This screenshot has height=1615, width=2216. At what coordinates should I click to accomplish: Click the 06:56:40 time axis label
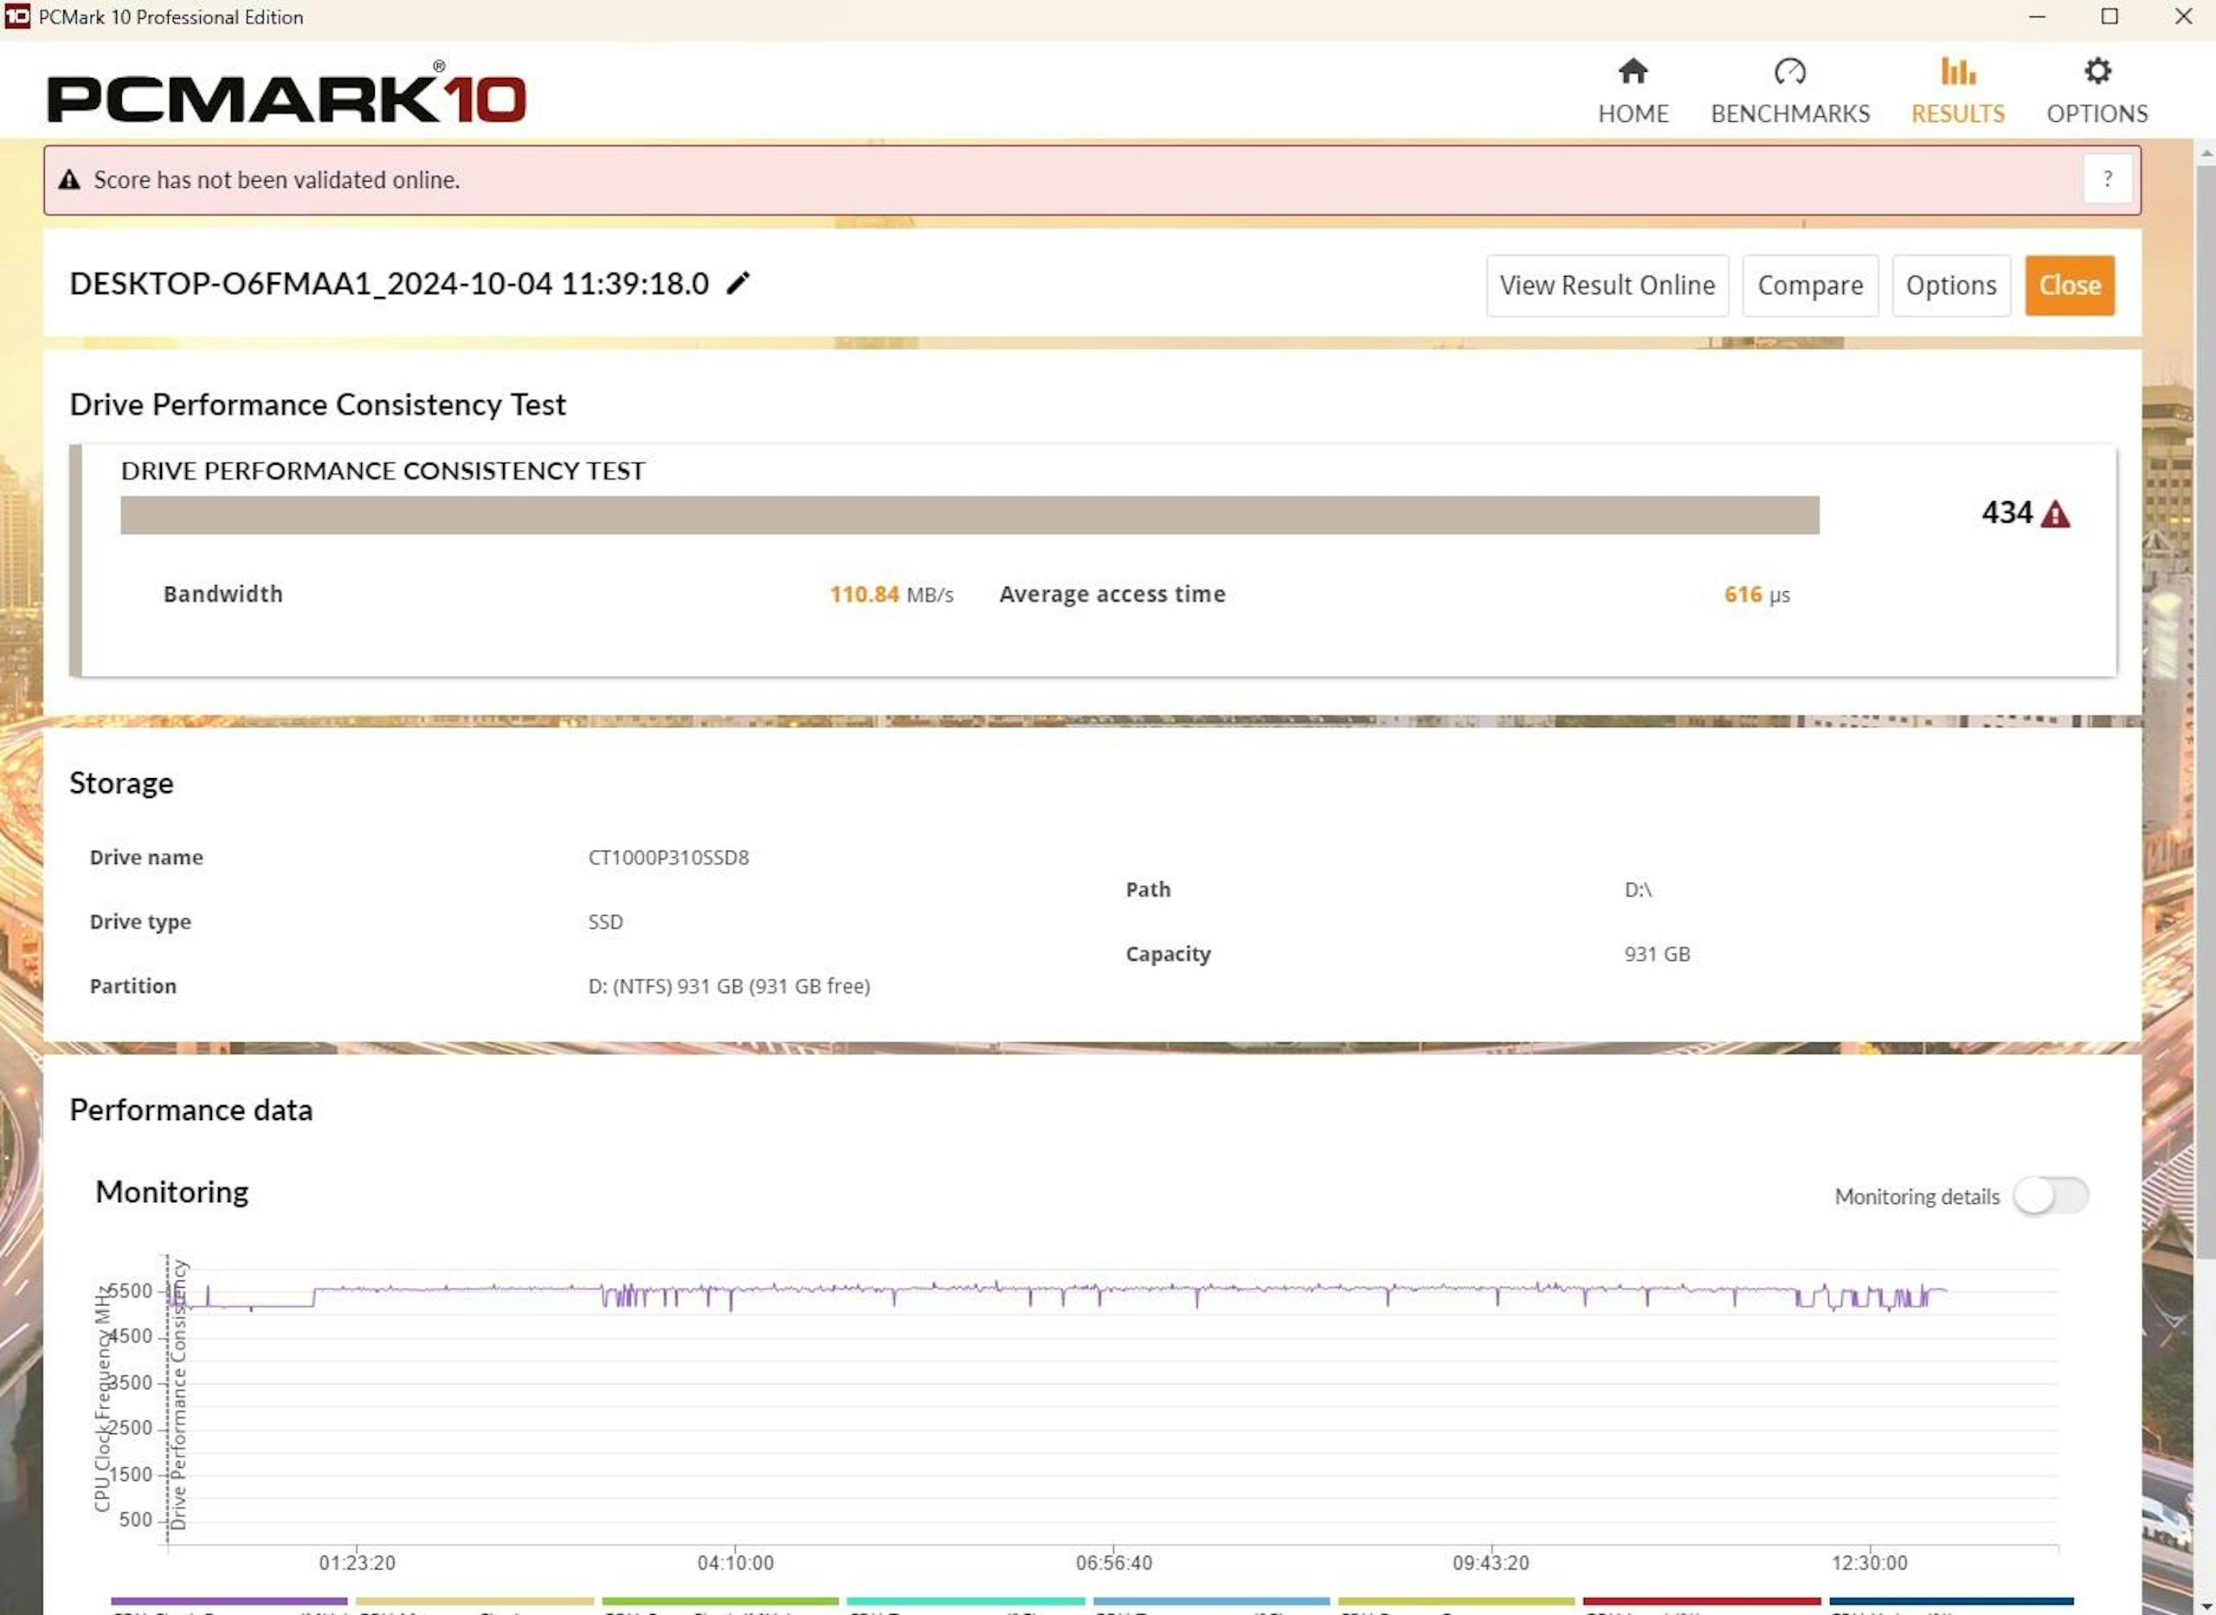click(x=1113, y=1562)
